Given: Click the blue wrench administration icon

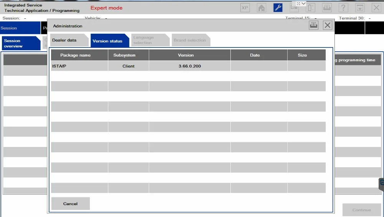Looking at the screenshot, I should pos(278,8).
